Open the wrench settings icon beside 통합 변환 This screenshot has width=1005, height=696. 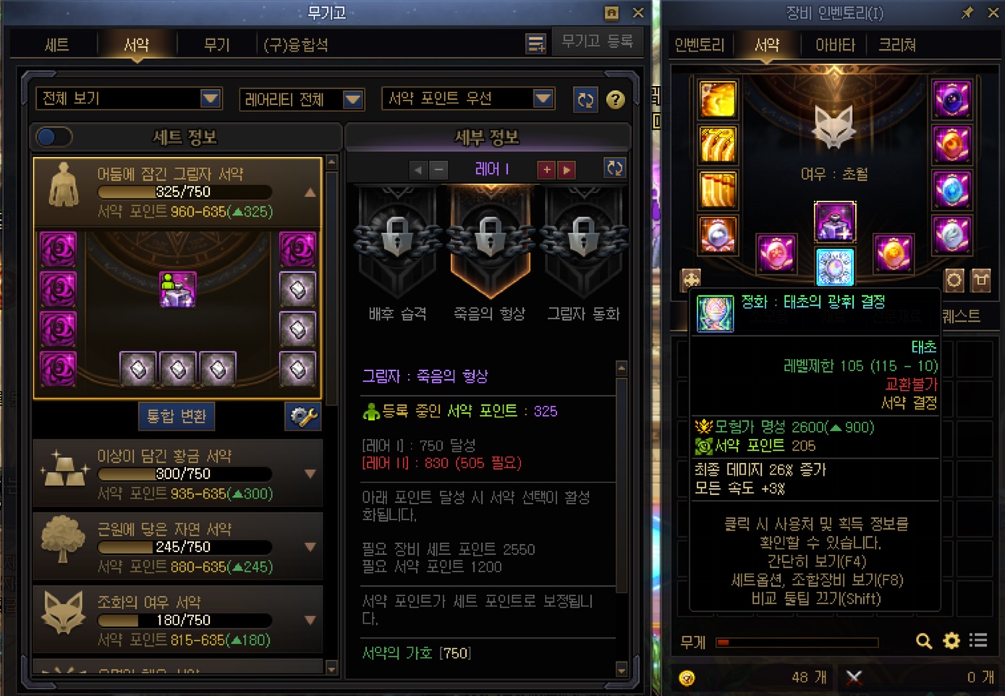tap(304, 416)
